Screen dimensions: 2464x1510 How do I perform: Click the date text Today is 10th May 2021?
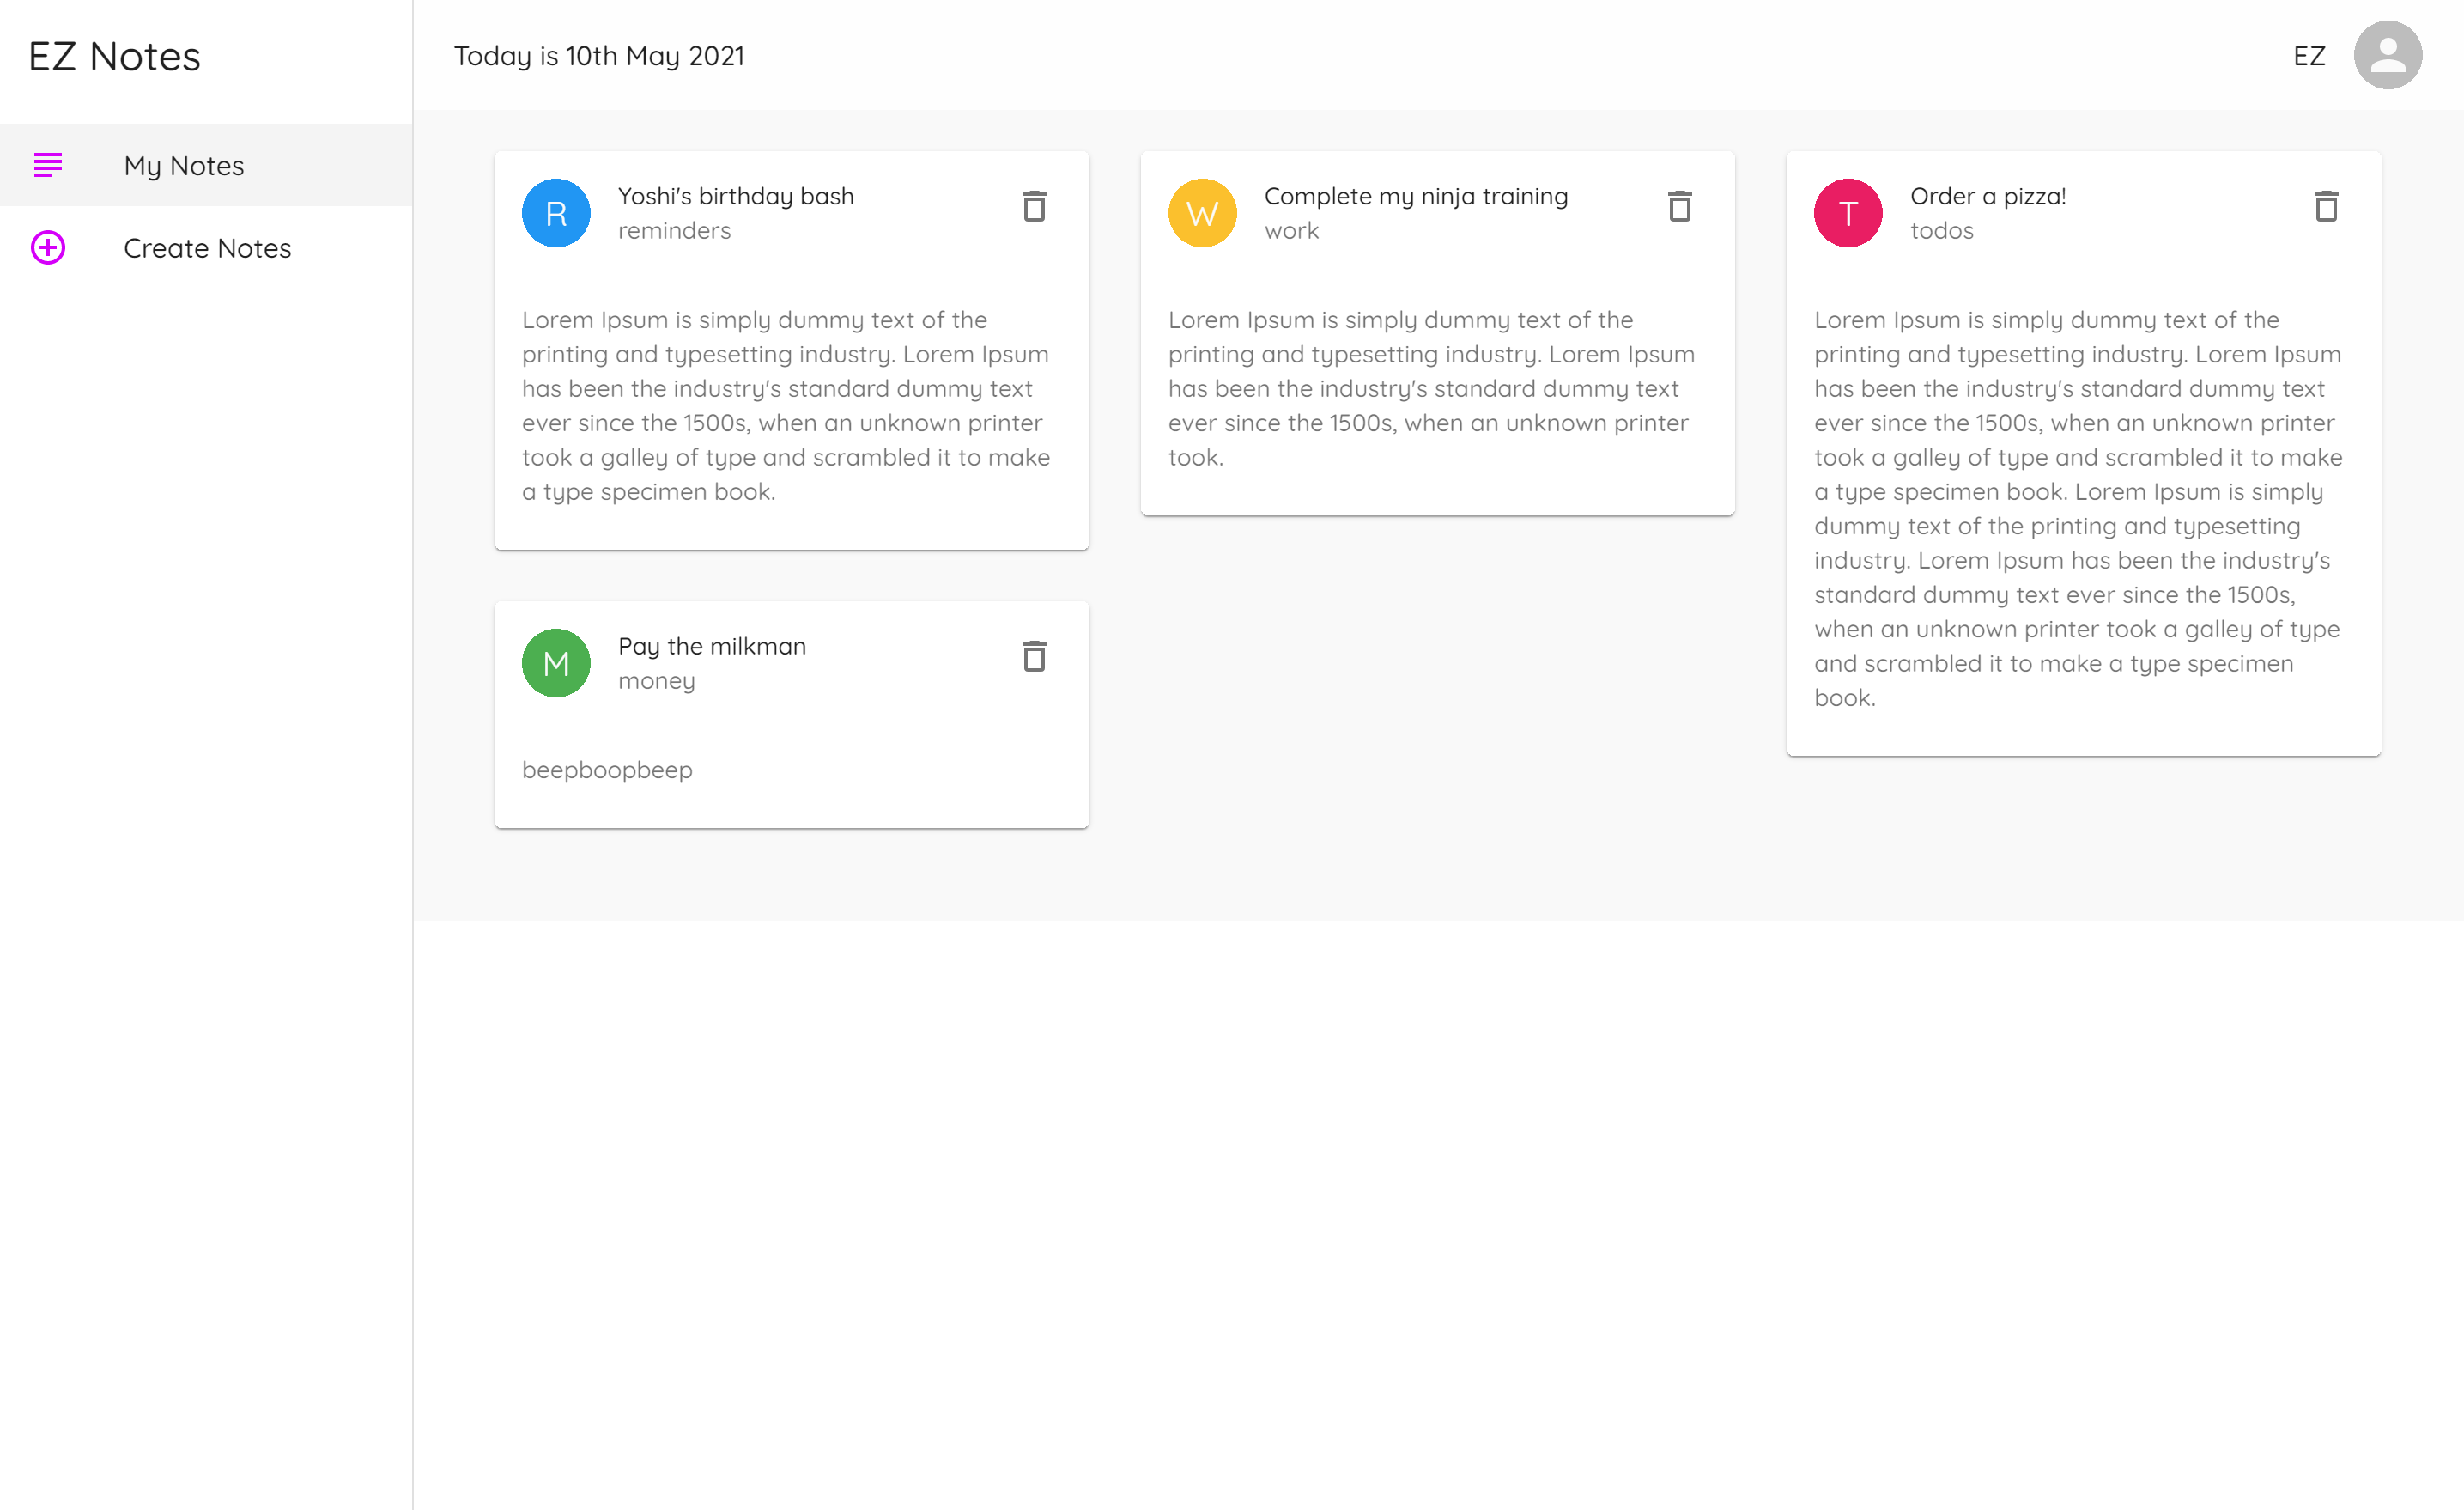pos(598,56)
